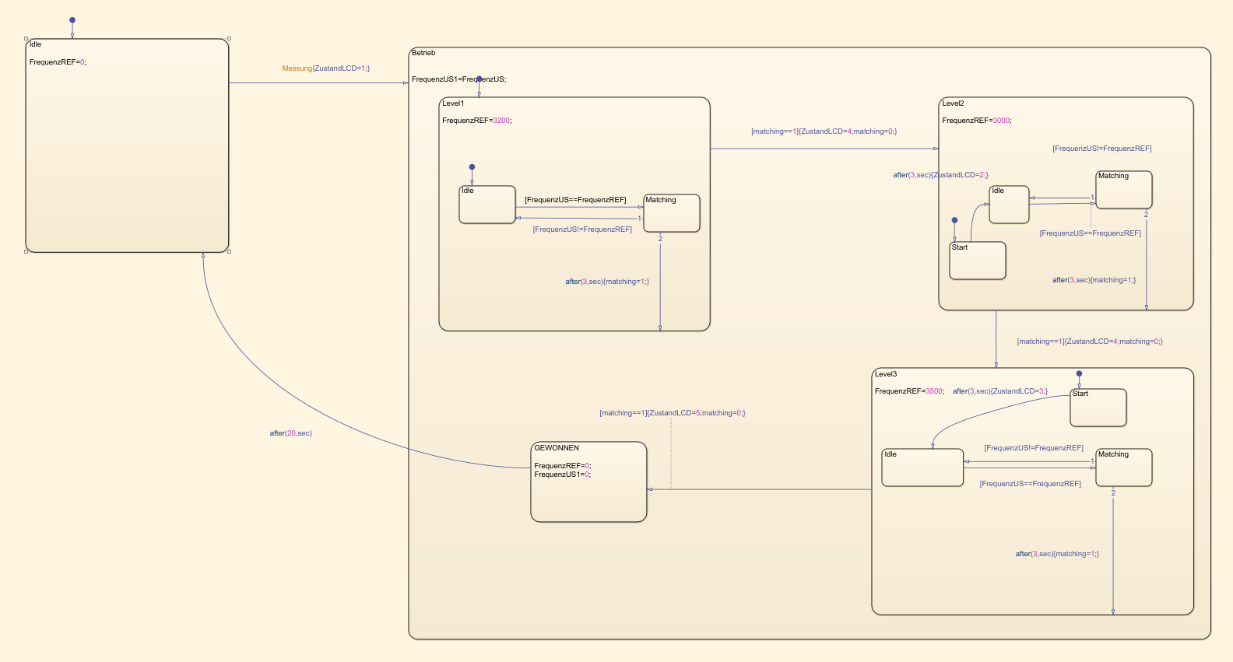1233x662 pixels.
Task: Select the after(20,sec) transition label
Action: click(290, 433)
